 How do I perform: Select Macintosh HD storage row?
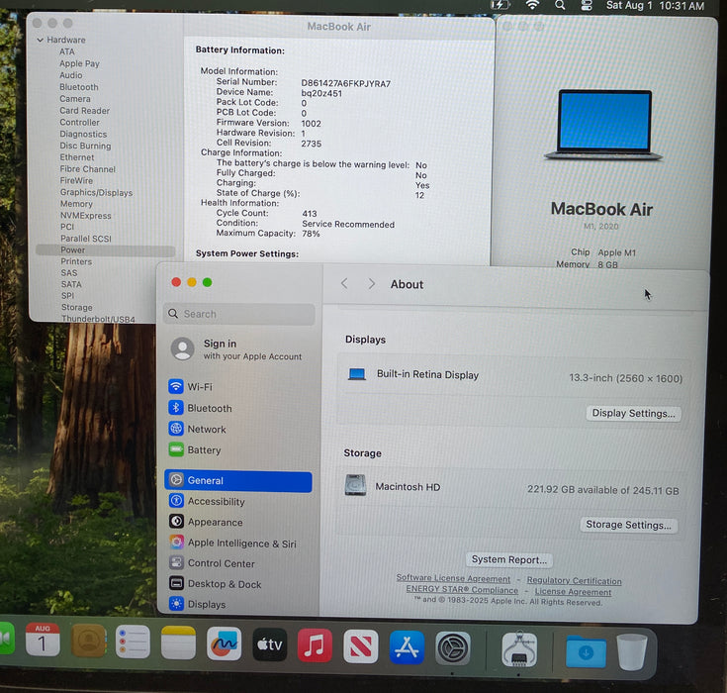coord(511,487)
